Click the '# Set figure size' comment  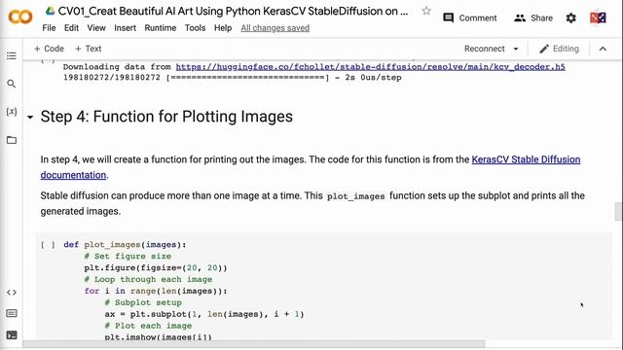[x=128, y=257]
